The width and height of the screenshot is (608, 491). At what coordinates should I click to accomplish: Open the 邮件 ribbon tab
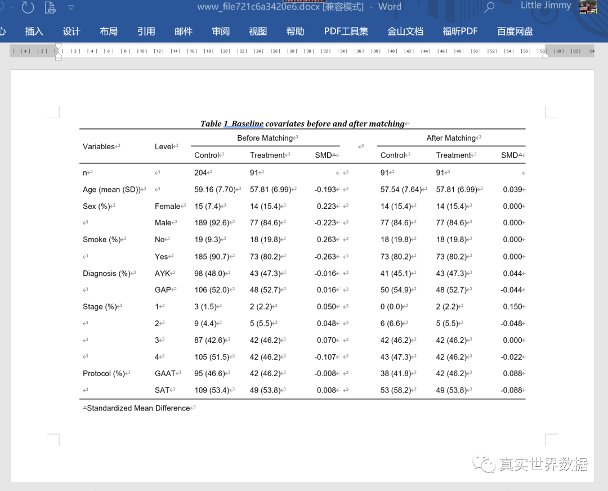point(184,32)
